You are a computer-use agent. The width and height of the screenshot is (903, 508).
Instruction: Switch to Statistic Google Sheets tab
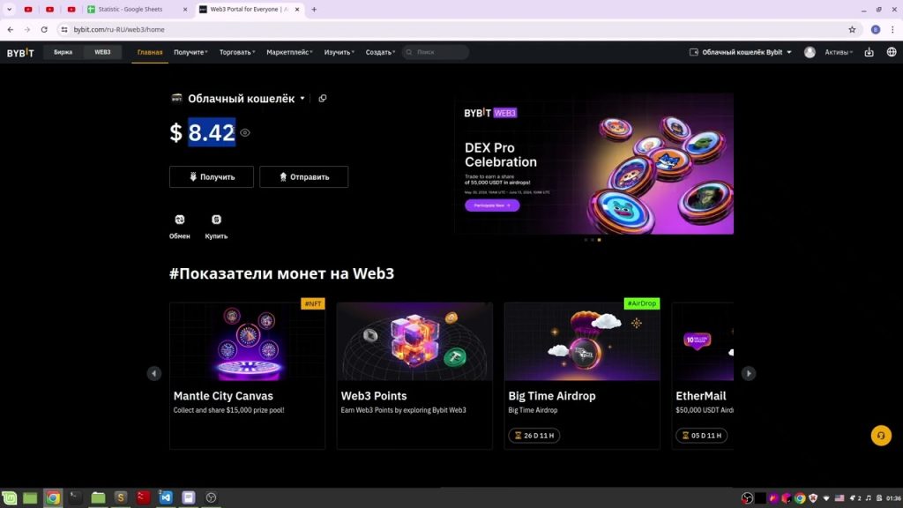pos(137,9)
